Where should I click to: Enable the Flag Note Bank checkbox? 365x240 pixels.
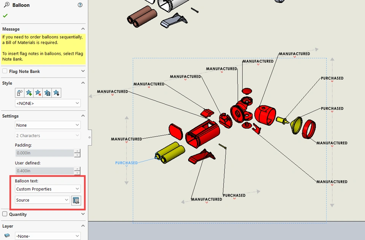[5, 71]
